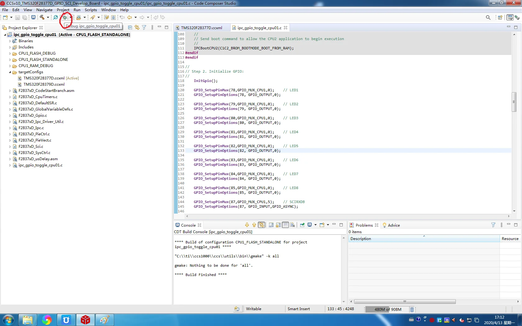Switch to the Advice tab

tap(391, 225)
